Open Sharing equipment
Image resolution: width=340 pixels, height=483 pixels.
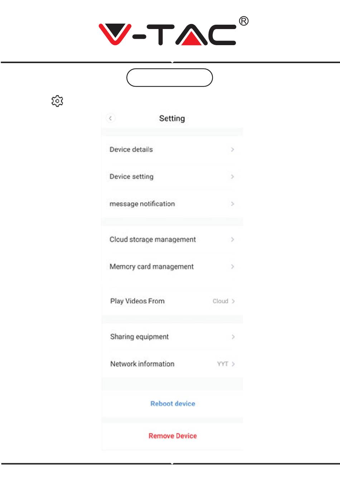172,337
